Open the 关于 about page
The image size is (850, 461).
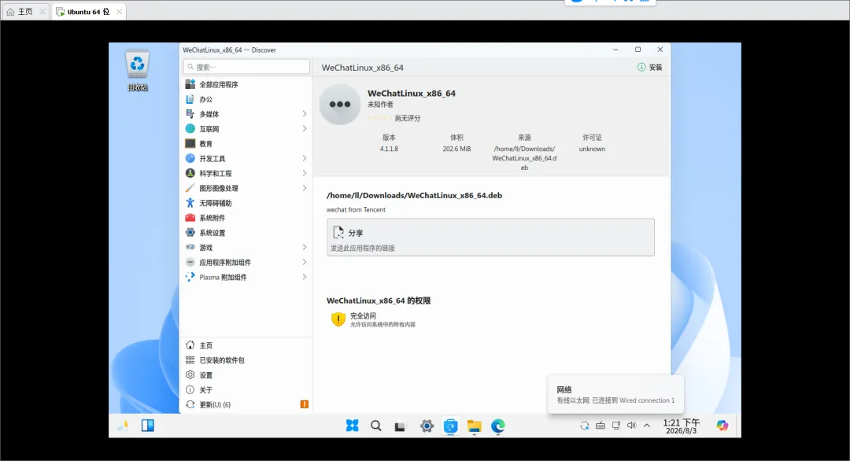tap(246, 389)
